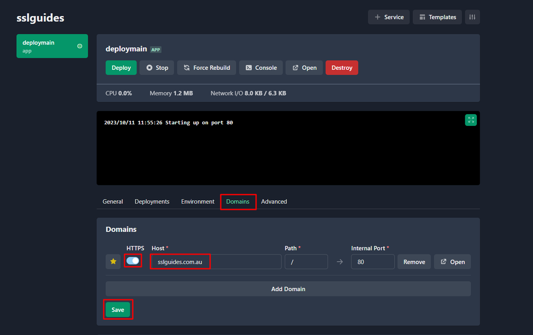Click the Templates icon button

(x=423, y=17)
